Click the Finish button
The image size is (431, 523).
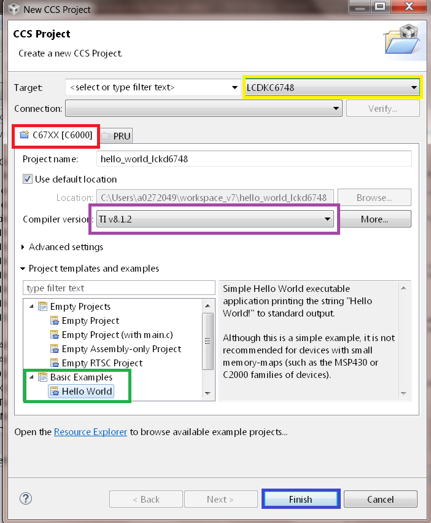pyautogui.click(x=300, y=499)
